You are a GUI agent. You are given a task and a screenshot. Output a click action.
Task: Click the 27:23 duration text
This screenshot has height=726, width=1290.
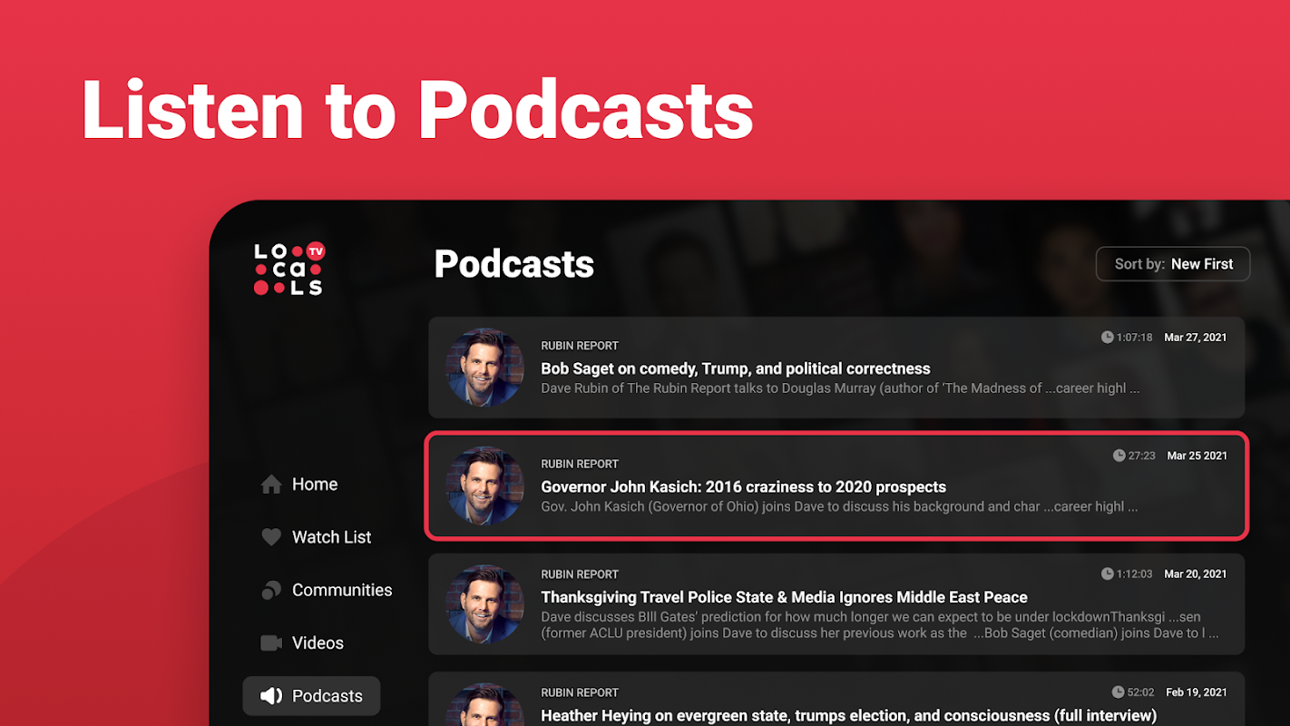(1142, 456)
